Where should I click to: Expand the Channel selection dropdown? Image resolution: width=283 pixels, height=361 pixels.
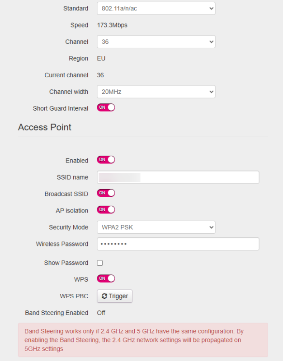coord(156,42)
